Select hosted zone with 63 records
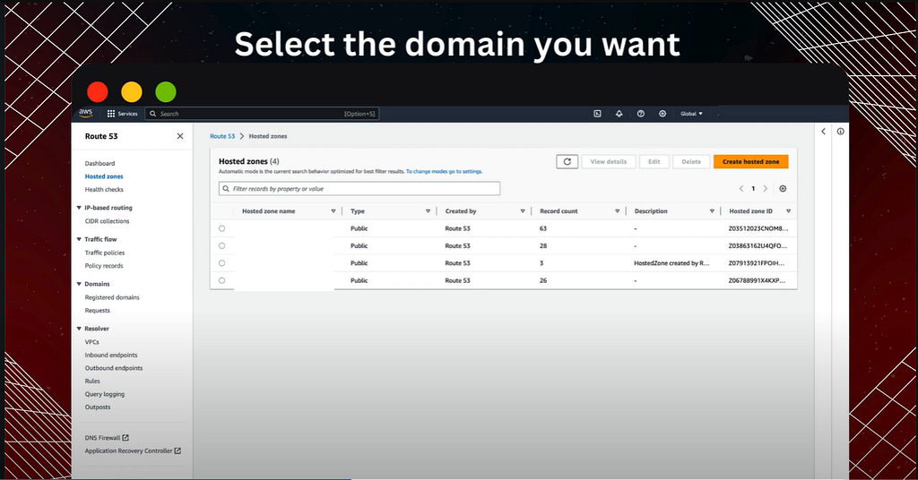Image resolution: width=918 pixels, height=480 pixels. click(222, 228)
